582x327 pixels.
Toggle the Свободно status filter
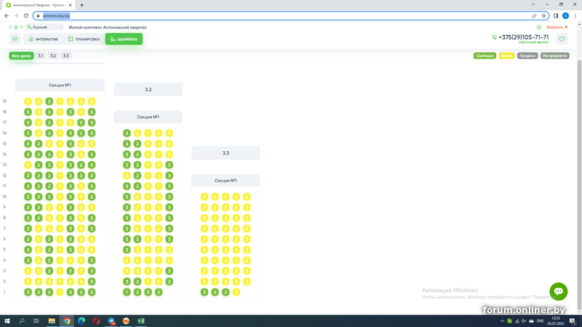(484, 55)
